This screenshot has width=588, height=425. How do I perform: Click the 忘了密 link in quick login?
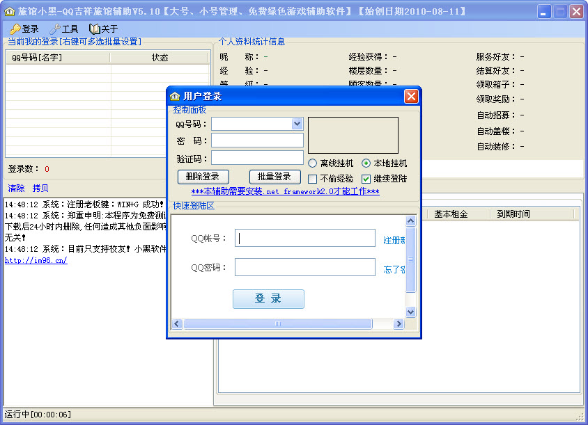coord(394,269)
